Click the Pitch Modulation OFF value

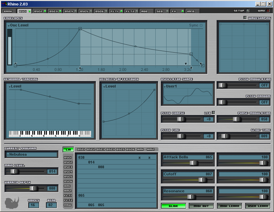pos(264,85)
